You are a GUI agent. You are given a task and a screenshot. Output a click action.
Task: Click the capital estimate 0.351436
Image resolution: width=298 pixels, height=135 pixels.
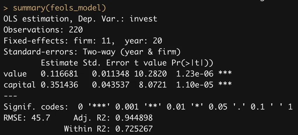click(59, 85)
